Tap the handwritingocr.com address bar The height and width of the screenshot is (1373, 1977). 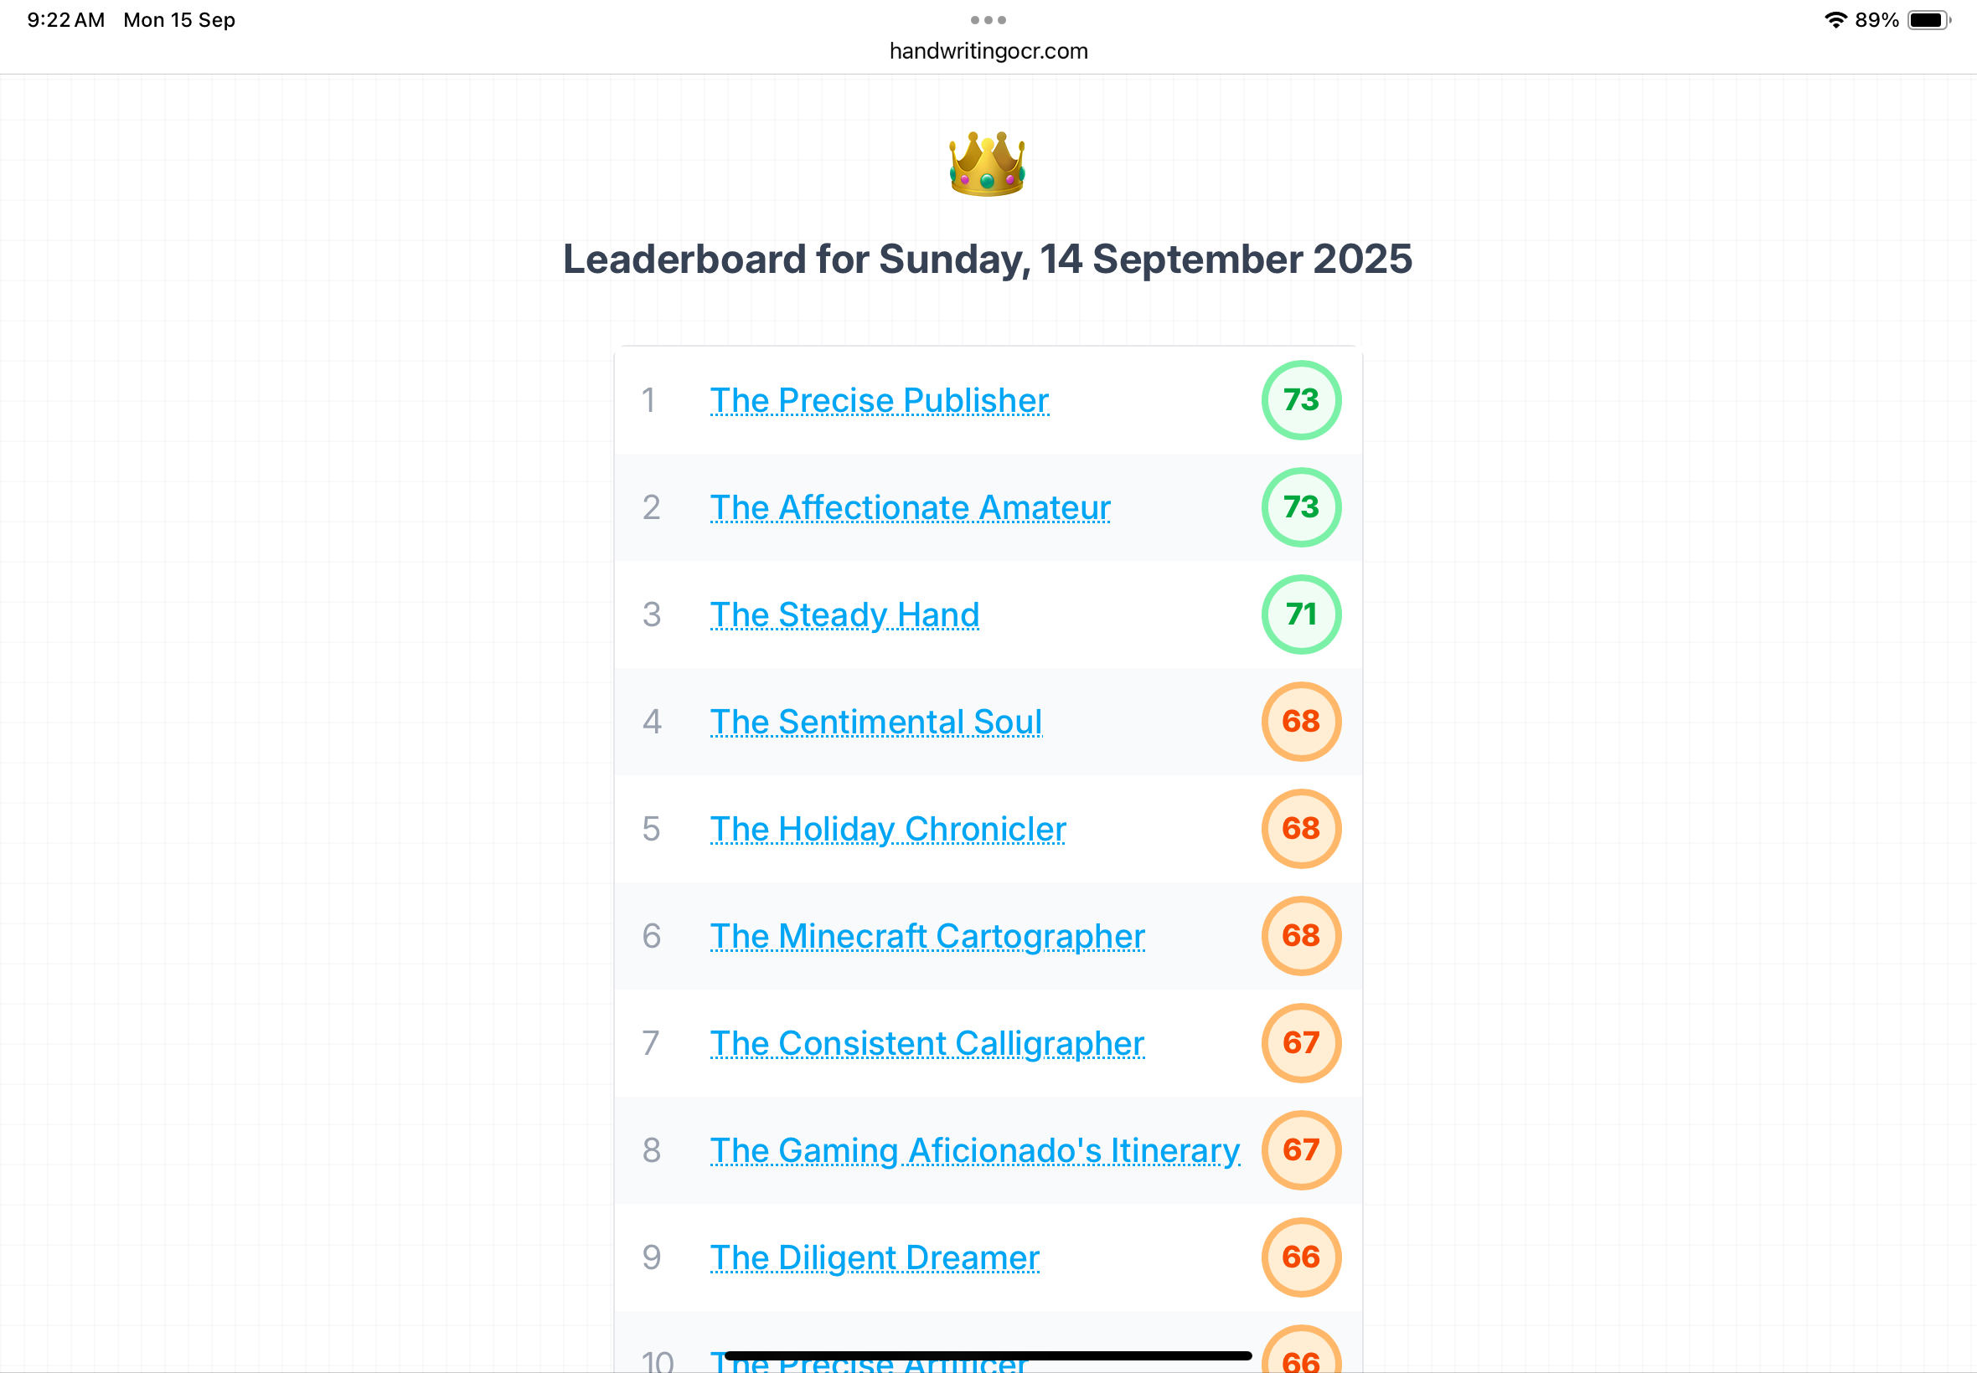tap(988, 51)
